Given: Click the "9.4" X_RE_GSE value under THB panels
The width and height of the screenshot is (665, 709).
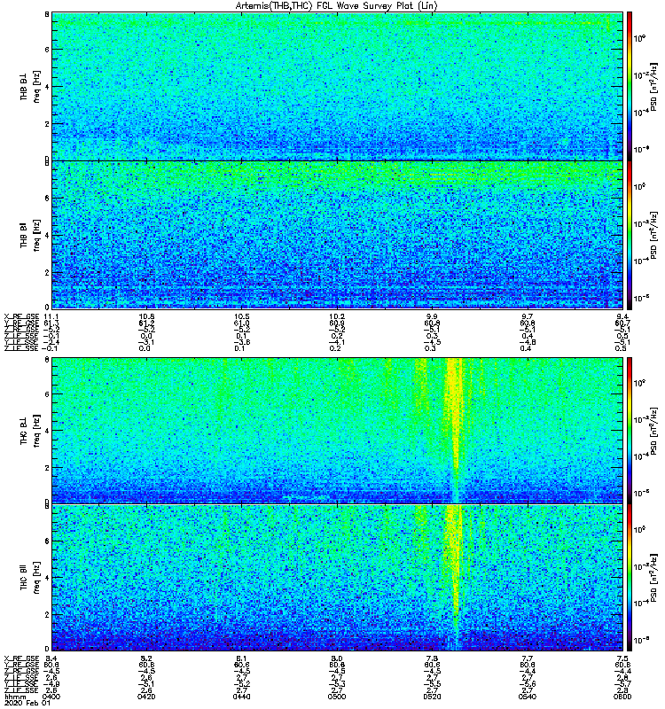Looking at the screenshot, I should [622, 316].
